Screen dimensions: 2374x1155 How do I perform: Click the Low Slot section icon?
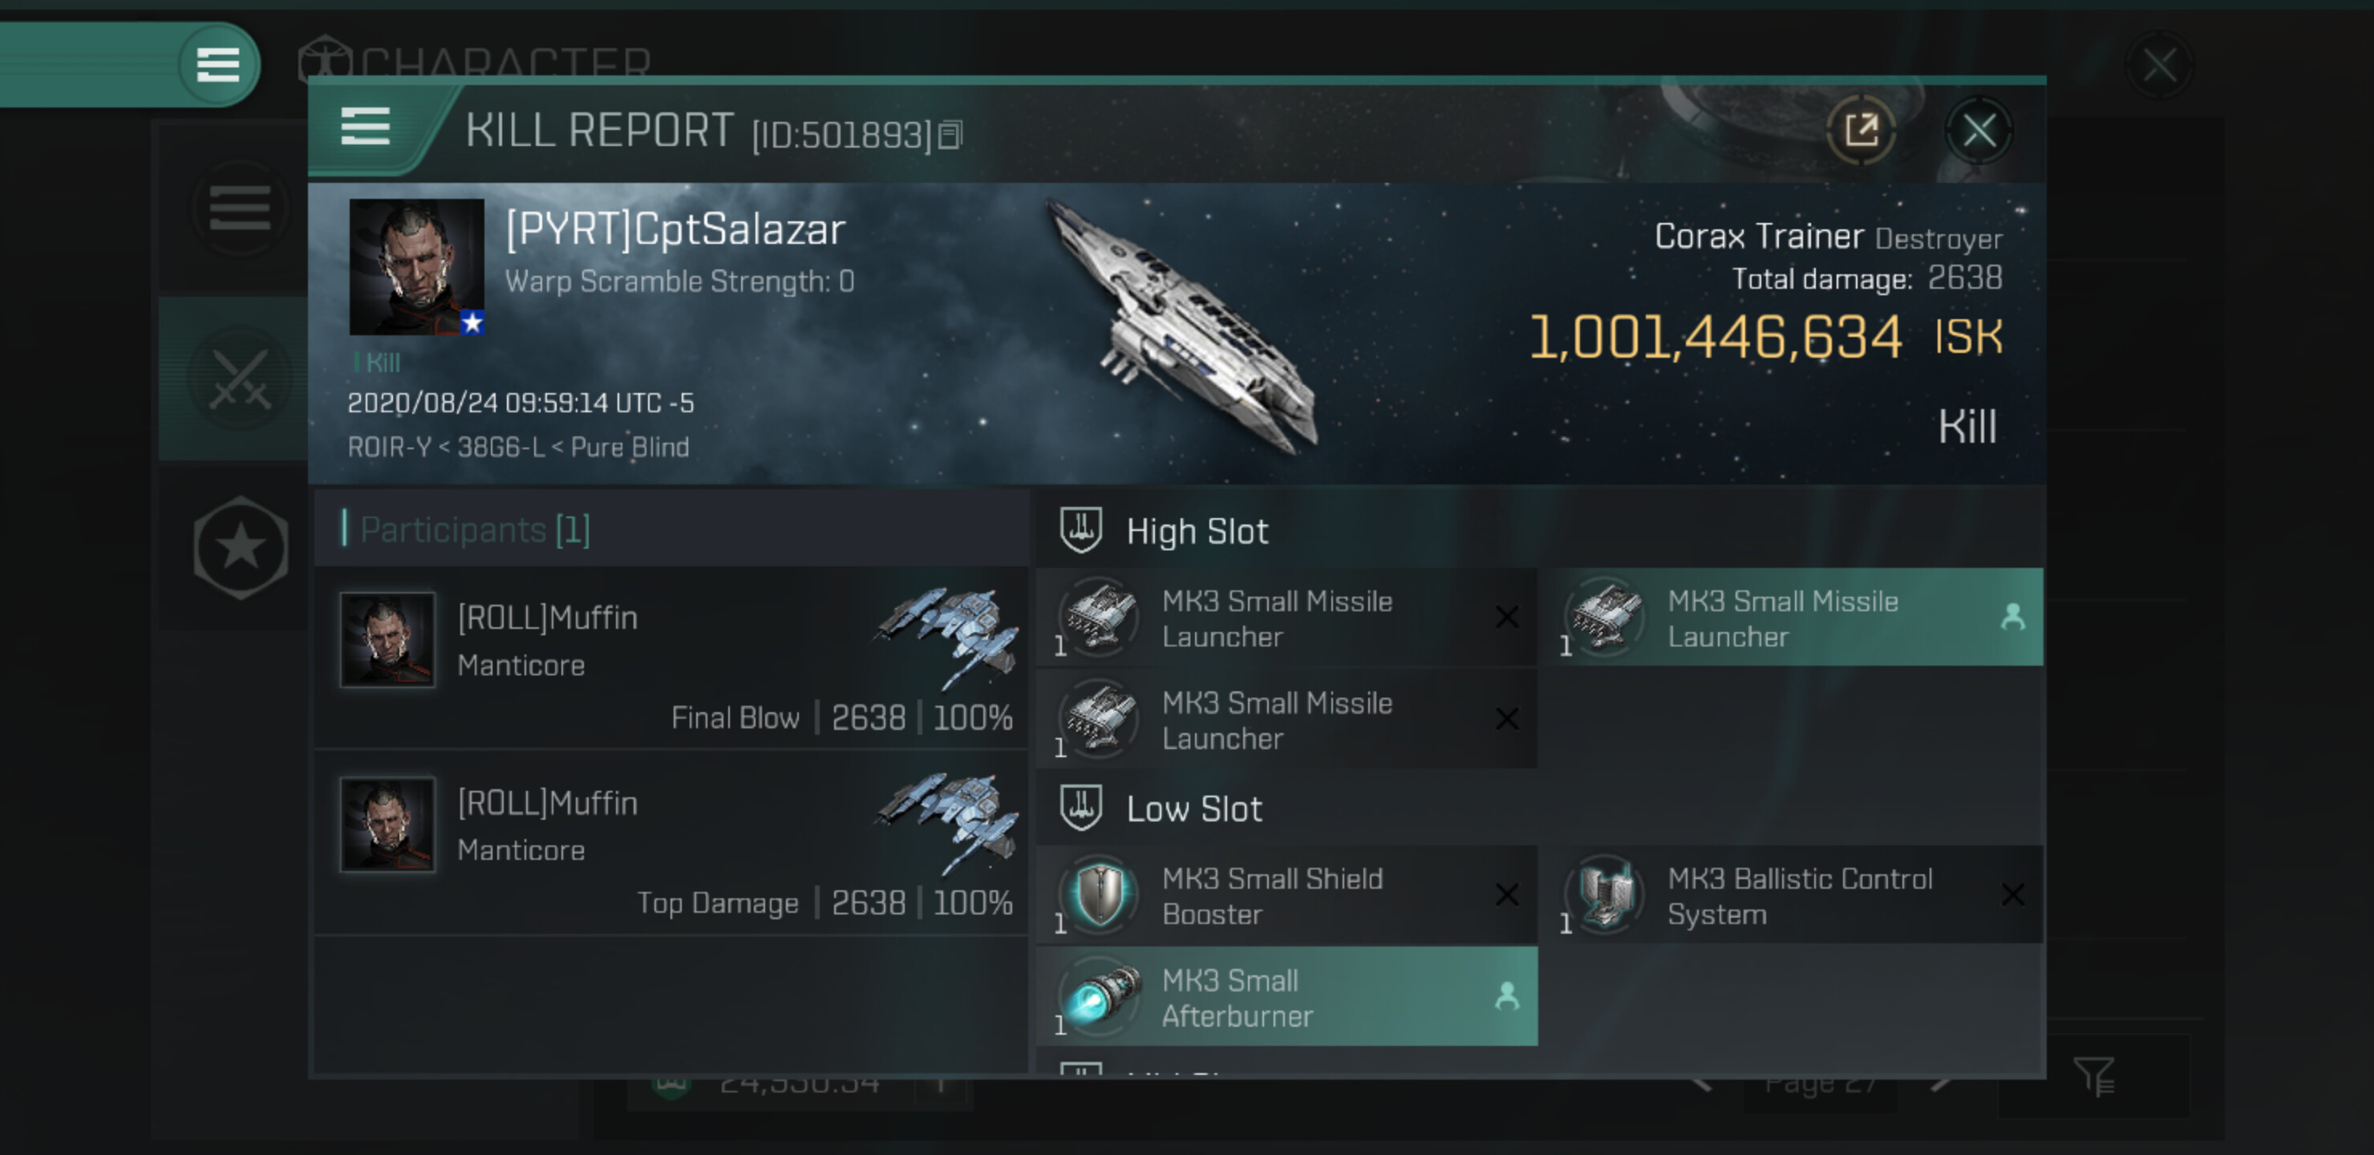pyautogui.click(x=1081, y=808)
